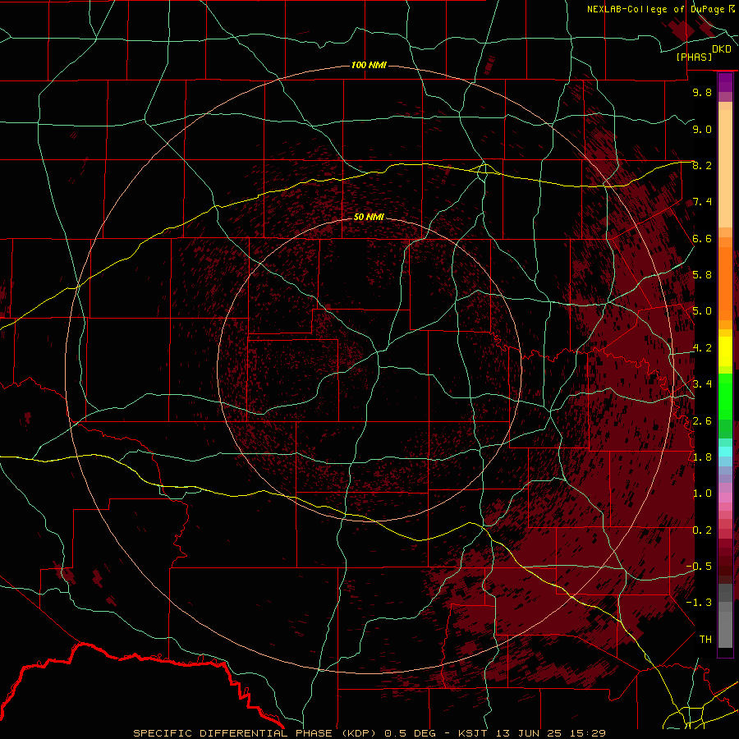Click the 4.2 scale value
Screen dimensions: 739x739
702,348
